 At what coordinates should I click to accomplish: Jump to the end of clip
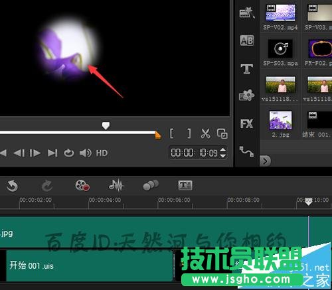[52, 153]
